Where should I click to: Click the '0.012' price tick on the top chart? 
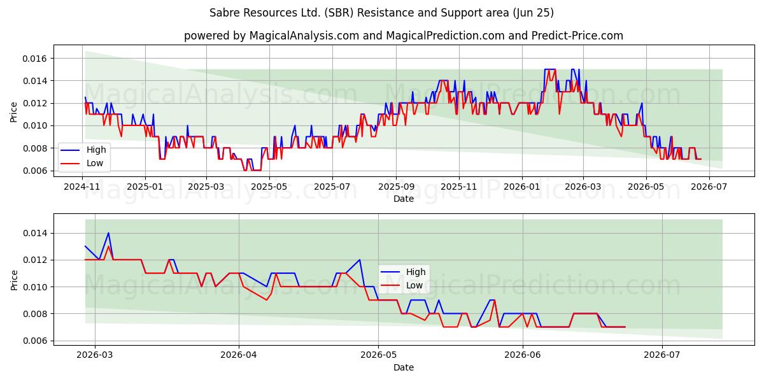tap(36, 103)
